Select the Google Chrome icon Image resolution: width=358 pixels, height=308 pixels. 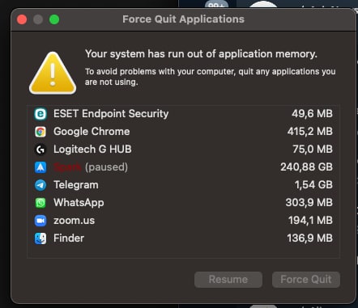pos(40,132)
